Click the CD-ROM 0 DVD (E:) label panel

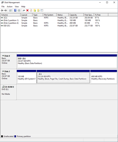click(x=8, y=92)
